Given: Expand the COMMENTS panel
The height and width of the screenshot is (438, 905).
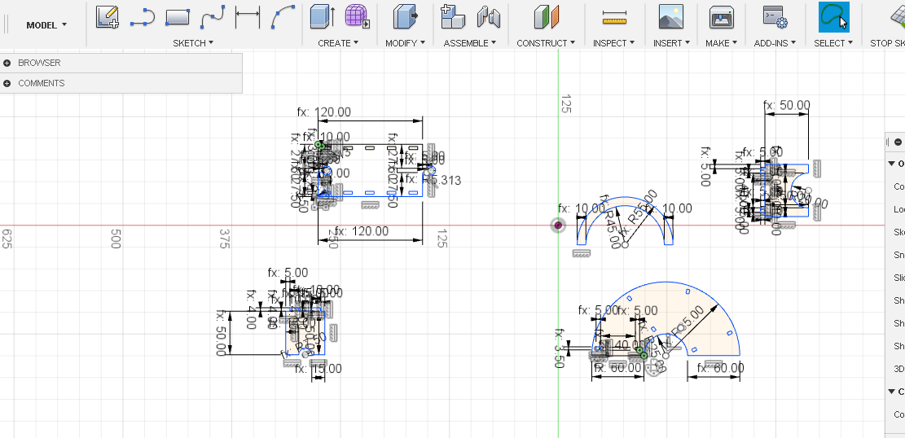Looking at the screenshot, I should [7, 83].
